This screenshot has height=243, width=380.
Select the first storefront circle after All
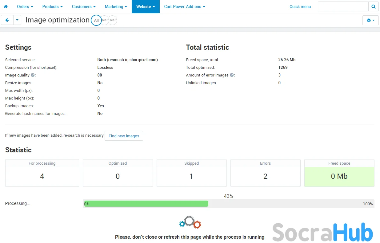click(x=105, y=20)
